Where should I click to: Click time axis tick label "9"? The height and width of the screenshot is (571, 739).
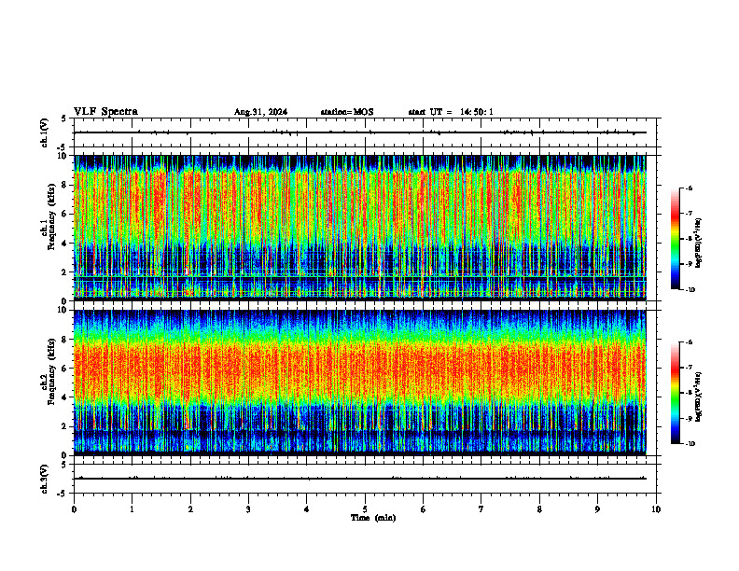pyautogui.click(x=597, y=509)
